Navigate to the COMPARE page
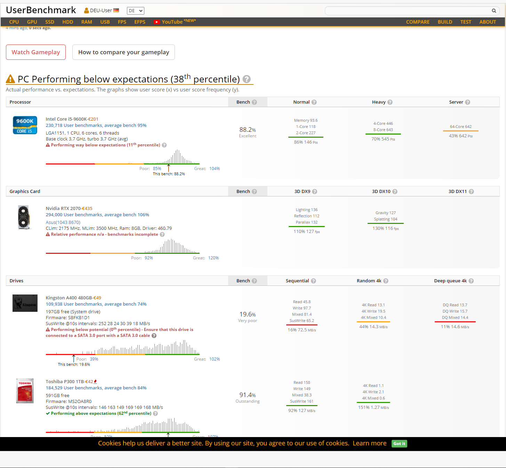Image resolution: width=506 pixels, height=468 pixels. point(418,22)
